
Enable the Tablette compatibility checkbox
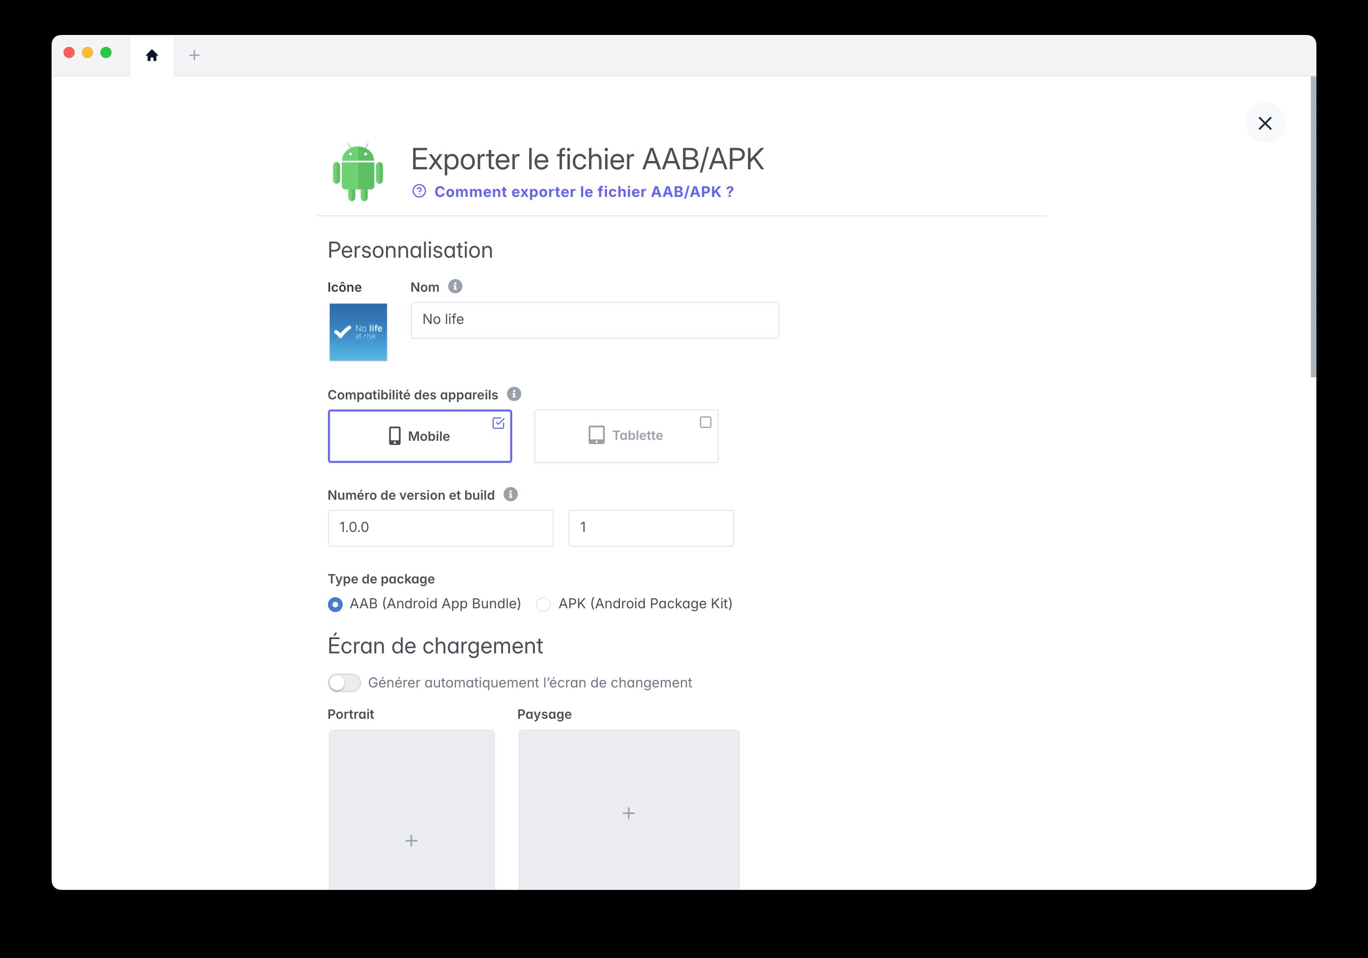706,422
